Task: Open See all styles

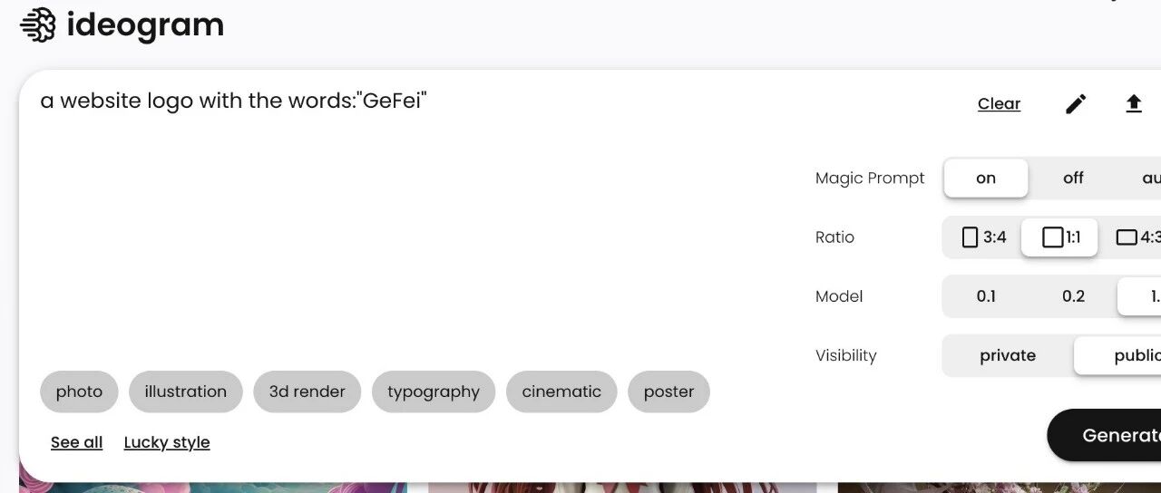Action: 76,442
